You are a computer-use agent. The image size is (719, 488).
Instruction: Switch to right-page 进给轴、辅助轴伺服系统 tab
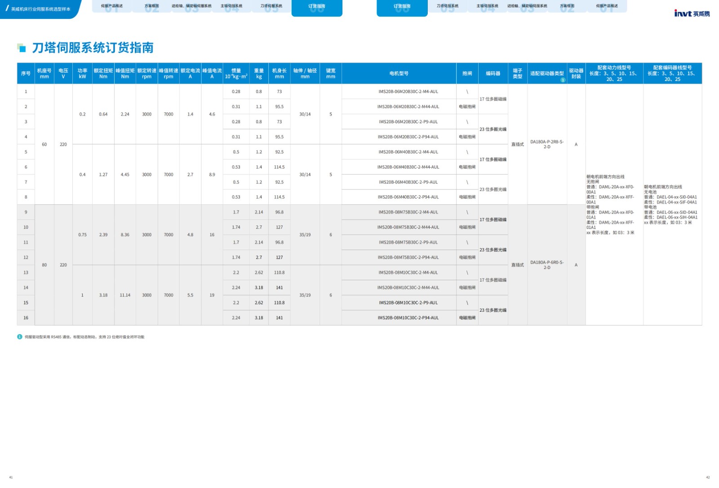point(527,6)
